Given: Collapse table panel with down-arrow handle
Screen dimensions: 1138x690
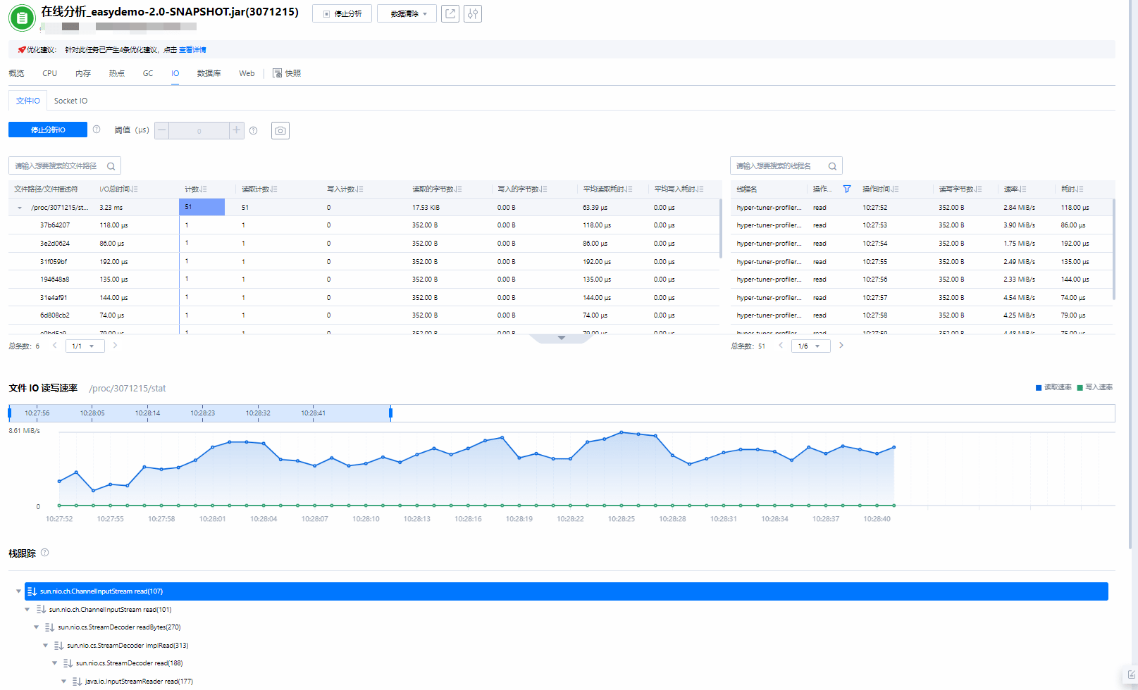Looking at the screenshot, I should [562, 338].
